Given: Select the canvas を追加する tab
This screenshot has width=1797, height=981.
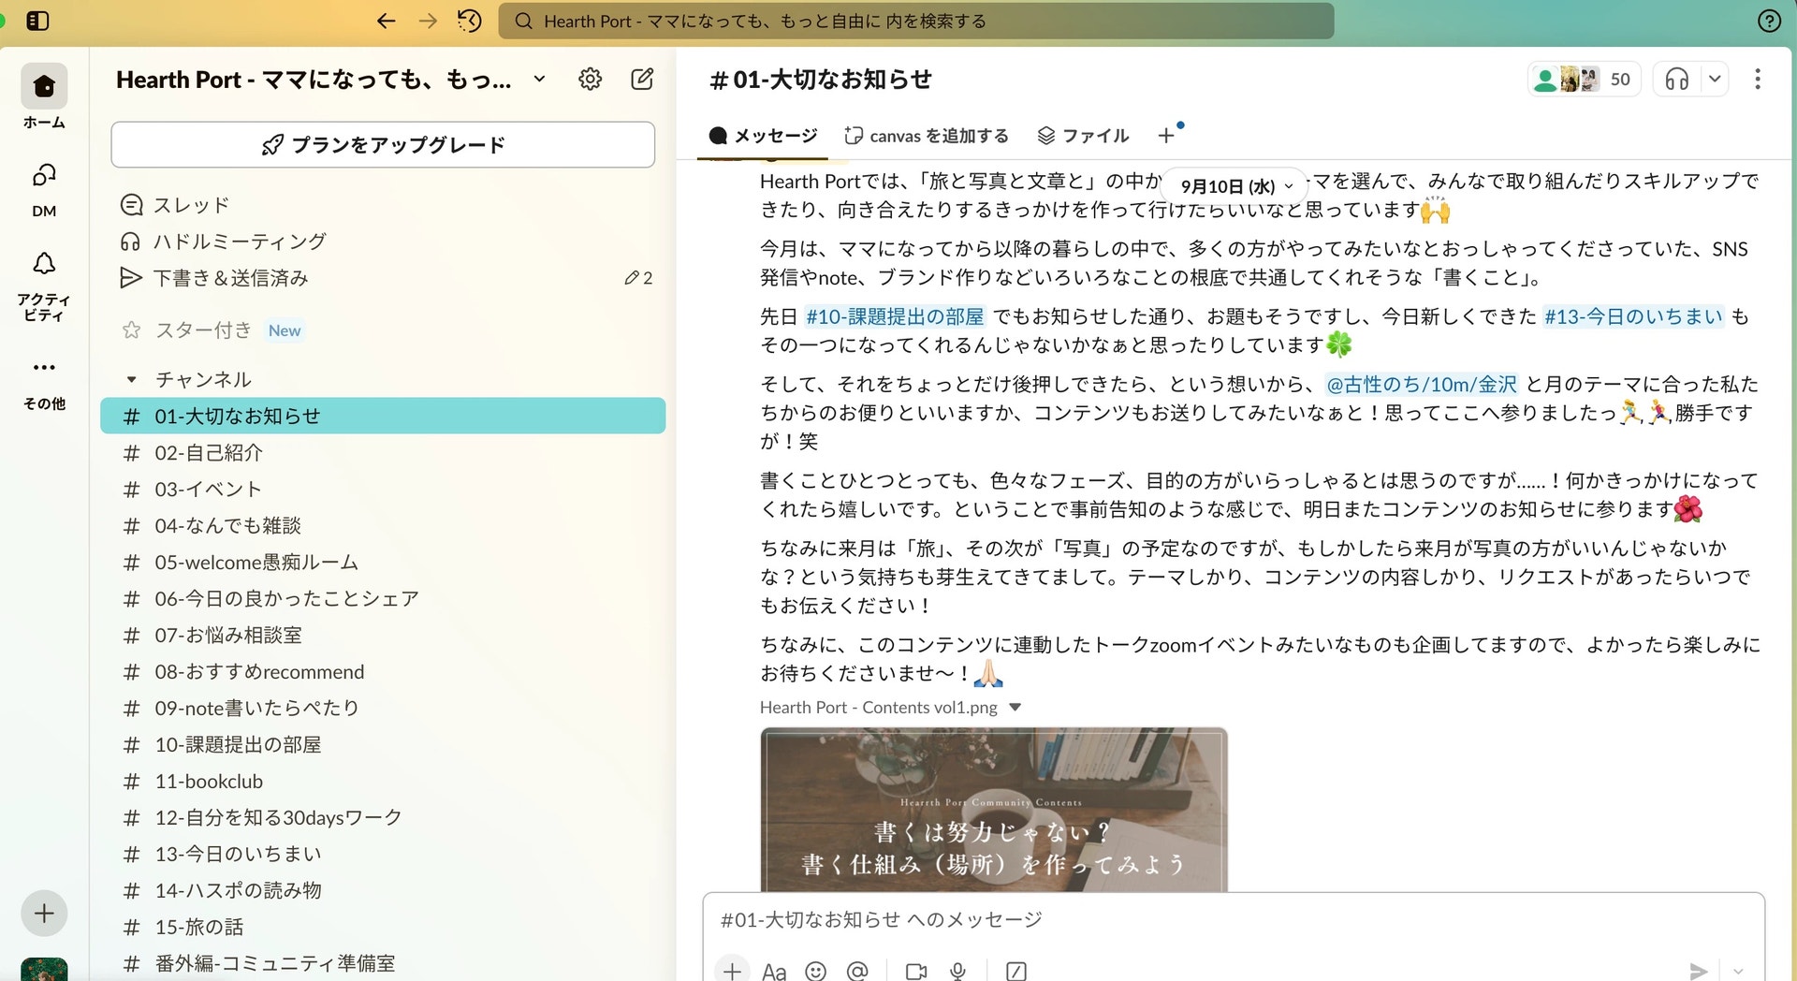Looking at the screenshot, I should point(927,136).
